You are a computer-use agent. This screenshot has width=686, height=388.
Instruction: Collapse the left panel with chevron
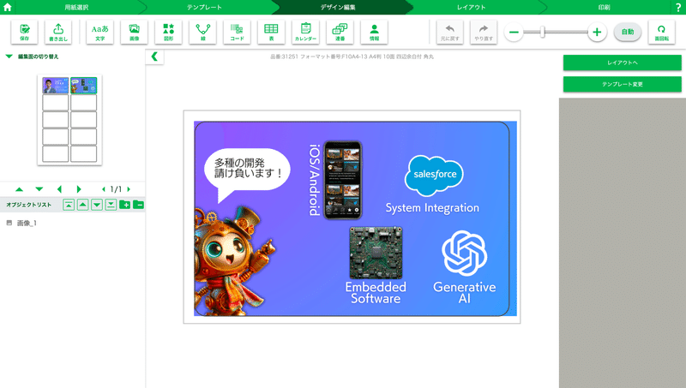coord(154,57)
